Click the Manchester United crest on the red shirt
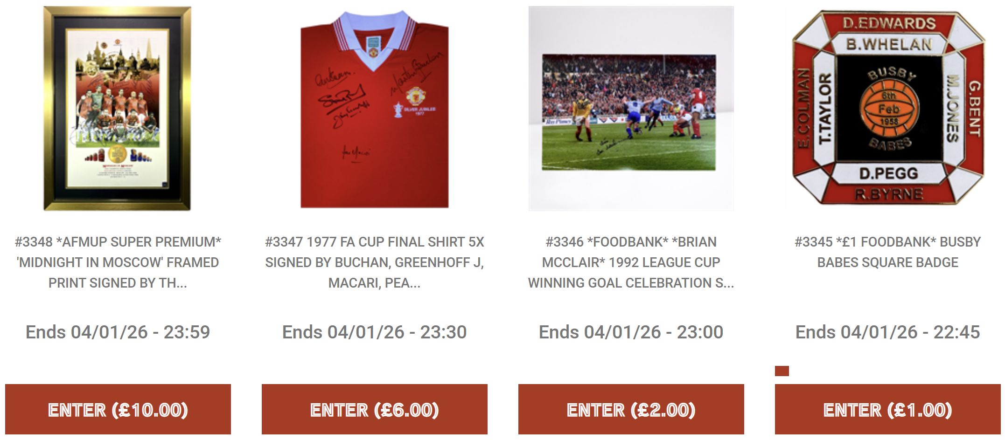Screen dimensions: 1005x440 click(x=415, y=96)
